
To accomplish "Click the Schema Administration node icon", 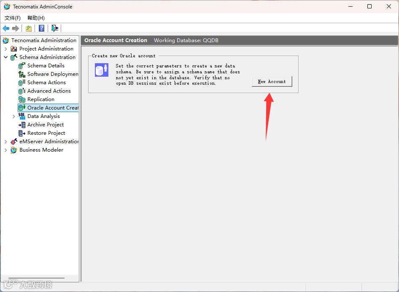I will pyautogui.click(x=14, y=57).
